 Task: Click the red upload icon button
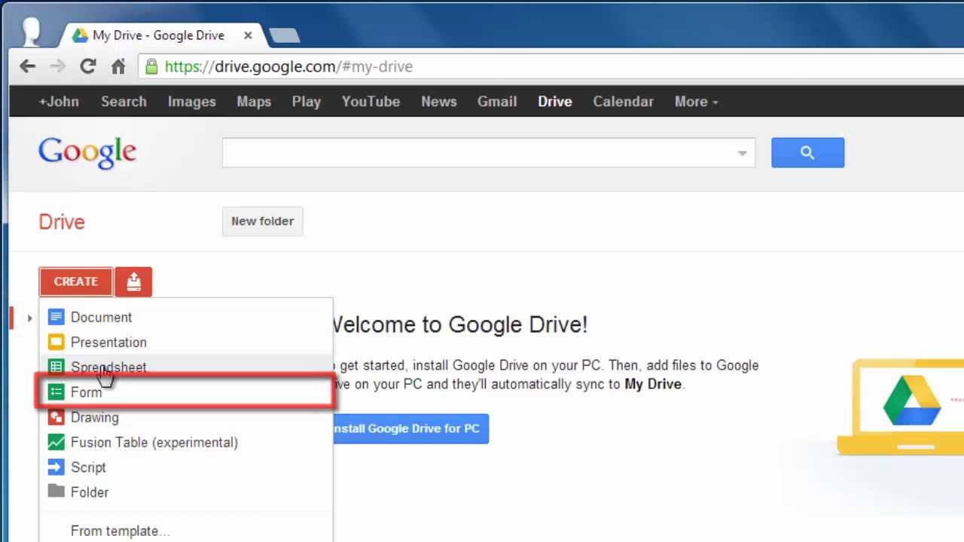pyautogui.click(x=134, y=282)
